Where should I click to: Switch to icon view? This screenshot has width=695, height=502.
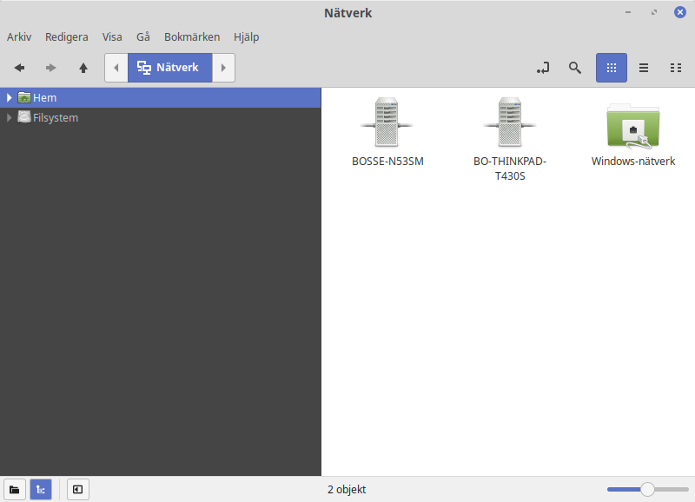click(612, 68)
